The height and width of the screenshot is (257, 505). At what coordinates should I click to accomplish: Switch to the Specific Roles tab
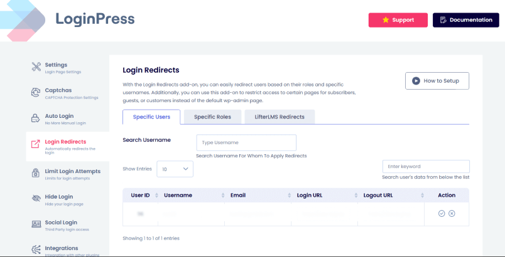coord(212,117)
